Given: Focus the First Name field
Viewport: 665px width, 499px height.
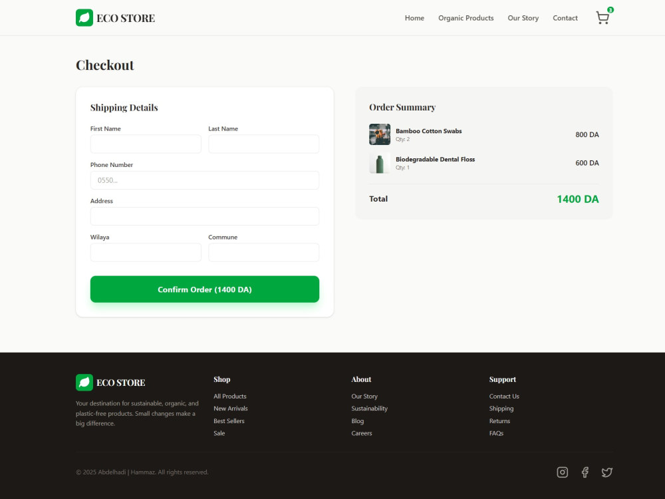Looking at the screenshot, I should point(146,144).
